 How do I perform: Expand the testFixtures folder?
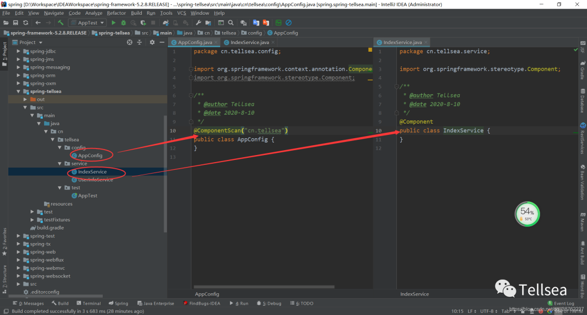32,220
